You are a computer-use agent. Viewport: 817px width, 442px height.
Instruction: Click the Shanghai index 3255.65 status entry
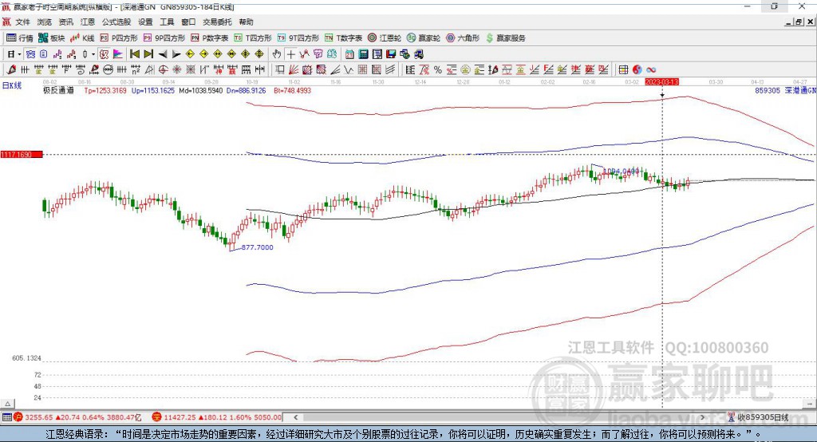[x=77, y=417]
